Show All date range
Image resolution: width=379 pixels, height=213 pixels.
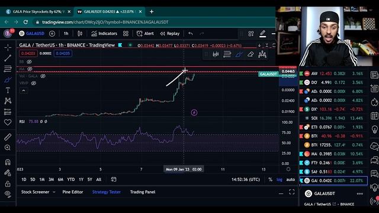[x=99, y=179]
